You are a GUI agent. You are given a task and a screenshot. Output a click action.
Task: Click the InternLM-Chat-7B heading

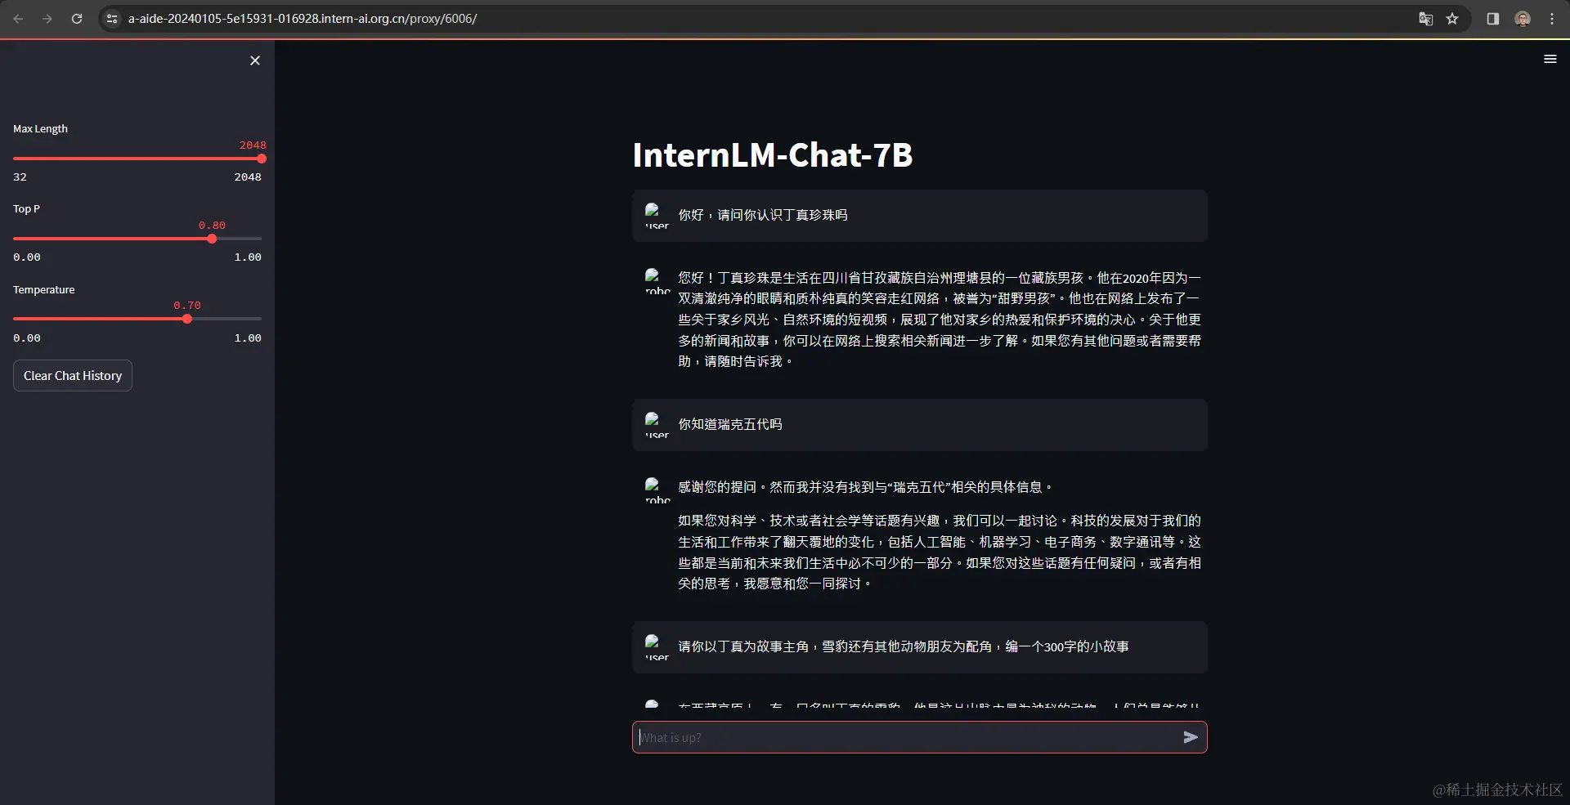tap(773, 155)
